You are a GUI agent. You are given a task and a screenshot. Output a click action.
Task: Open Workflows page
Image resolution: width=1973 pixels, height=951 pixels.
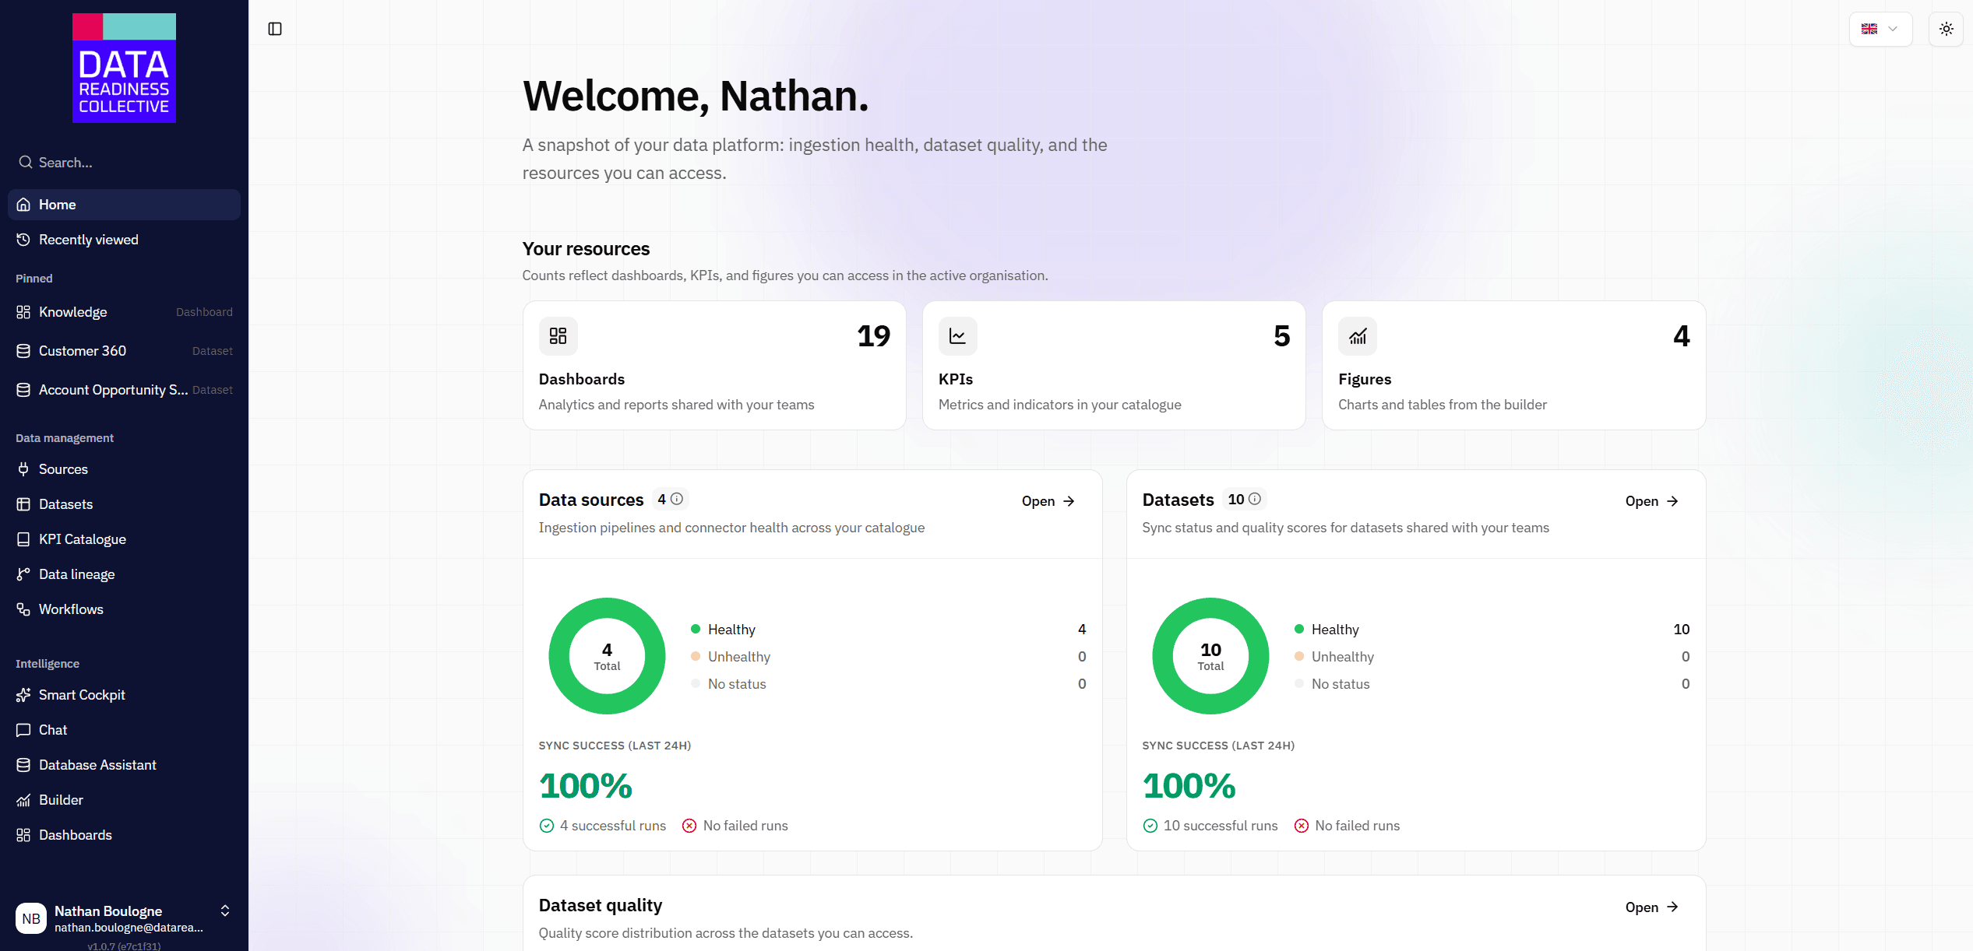(x=124, y=609)
